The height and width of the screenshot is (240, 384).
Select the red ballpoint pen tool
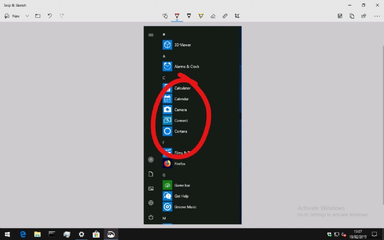[177, 16]
